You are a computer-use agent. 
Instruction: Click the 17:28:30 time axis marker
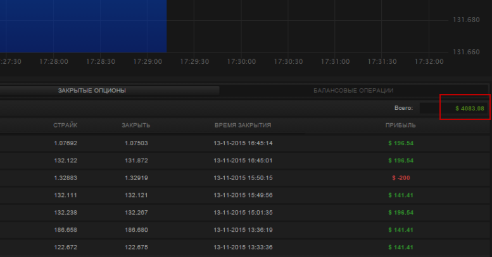(100, 62)
